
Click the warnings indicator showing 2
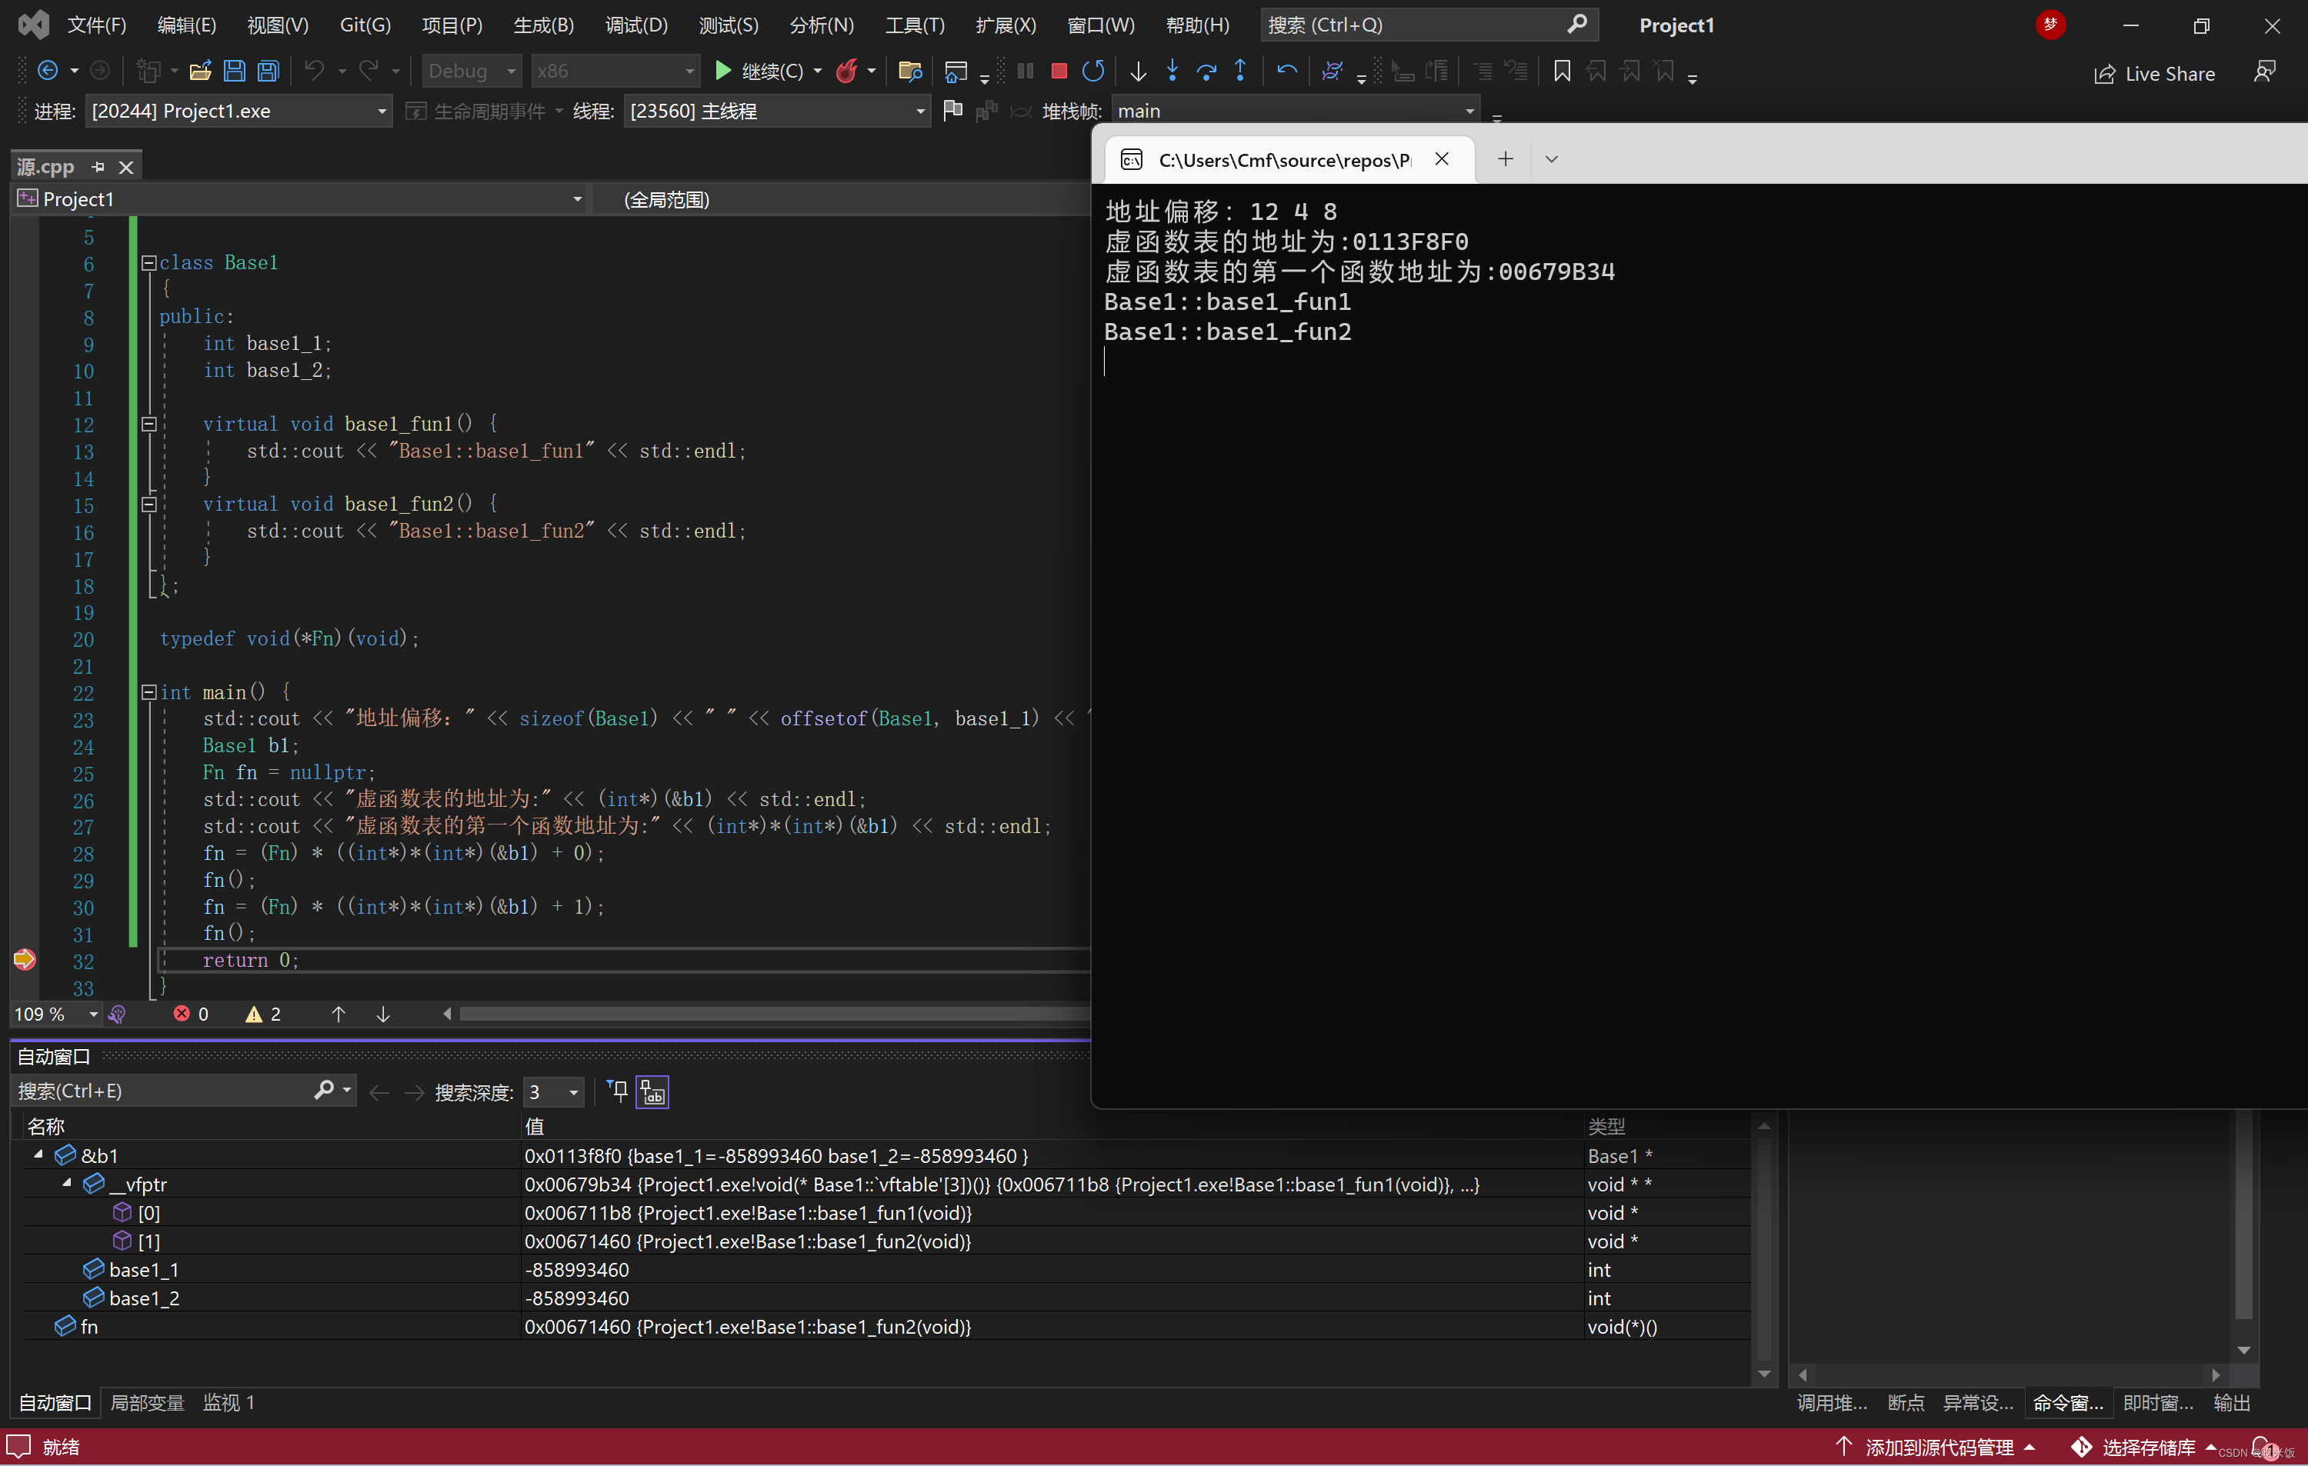[x=264, y=1014]
